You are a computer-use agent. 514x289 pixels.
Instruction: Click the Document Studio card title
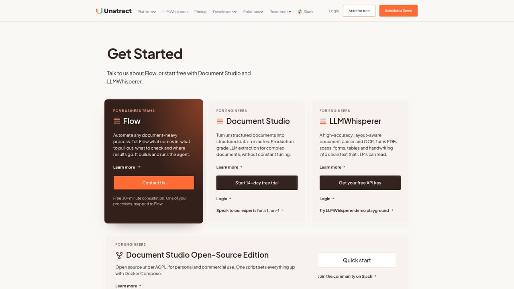click(258, 121)
